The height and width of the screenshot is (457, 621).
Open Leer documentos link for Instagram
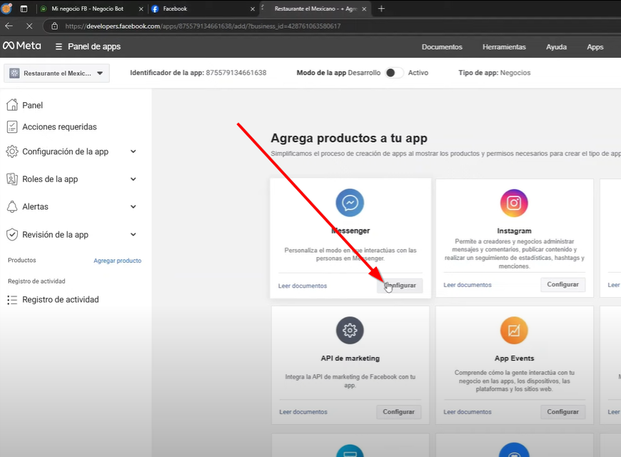click(468, 285)
